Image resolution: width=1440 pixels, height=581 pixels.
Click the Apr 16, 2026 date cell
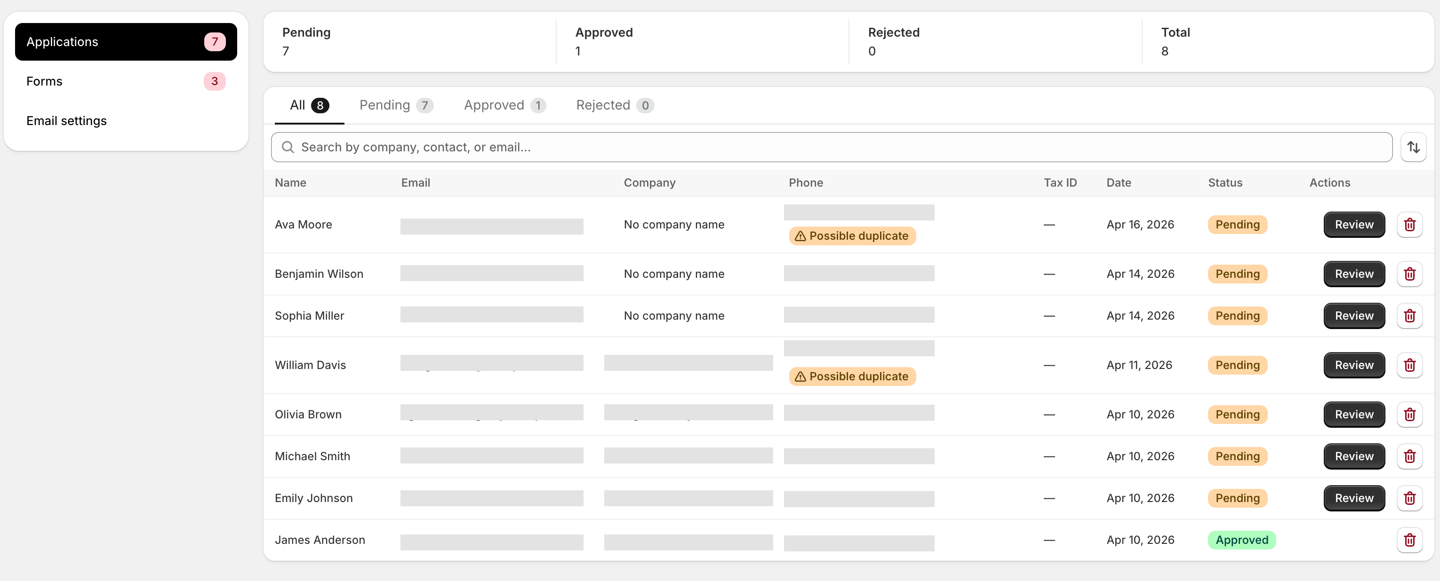(1140, 225)
